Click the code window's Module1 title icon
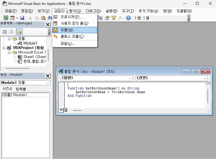The height and width of the screenshot is (159, 216). coord(61,71)
